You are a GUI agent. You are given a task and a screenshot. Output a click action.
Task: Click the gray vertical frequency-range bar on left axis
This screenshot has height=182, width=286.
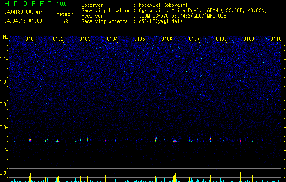tap(9, 142)
